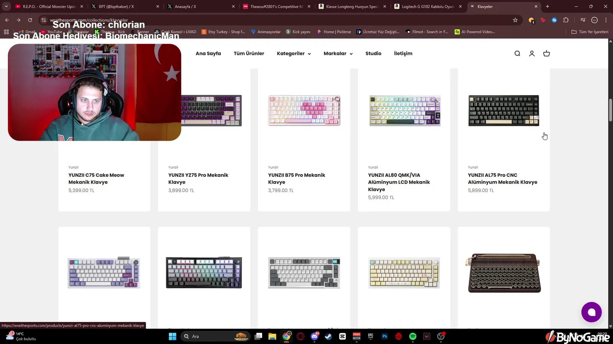
Task: Open YUNZII AL80 QMK/VIA Alüminyum LCD link
Action: tap(399, 182)
